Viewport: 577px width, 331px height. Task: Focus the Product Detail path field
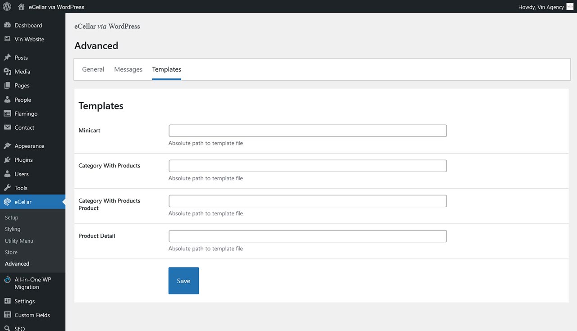click(307, 236)
